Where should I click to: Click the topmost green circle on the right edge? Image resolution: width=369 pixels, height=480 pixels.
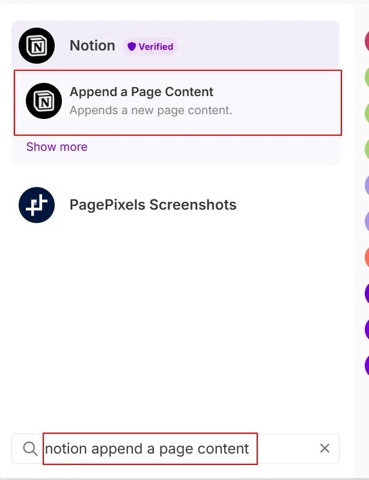pos(367,76)
